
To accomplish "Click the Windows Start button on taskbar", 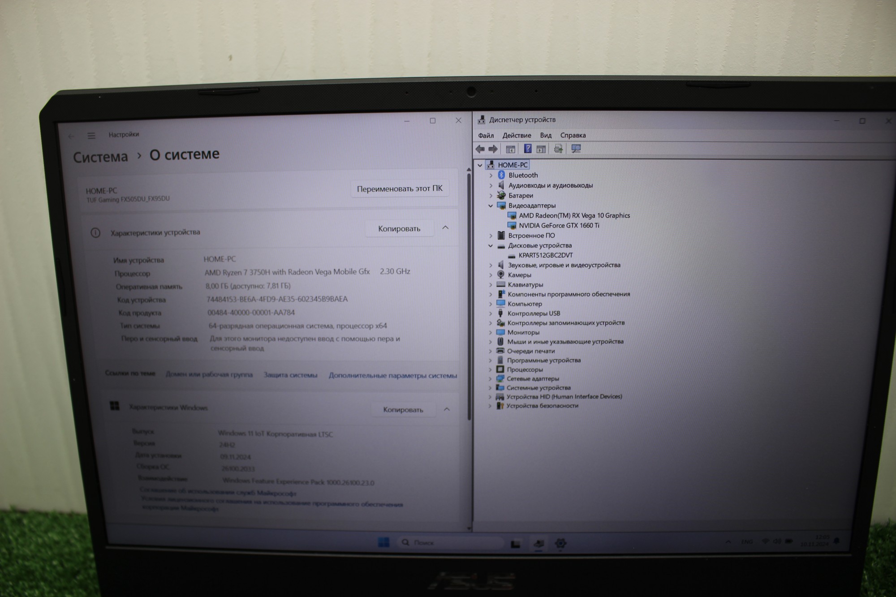I will click(383, 542).
